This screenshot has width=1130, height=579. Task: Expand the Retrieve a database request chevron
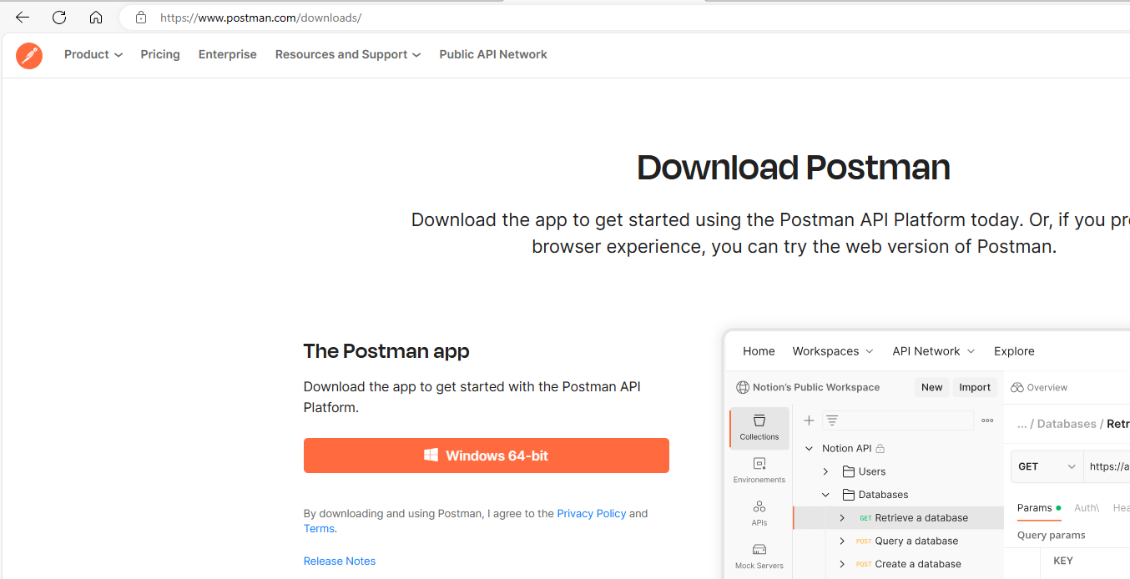842,518
